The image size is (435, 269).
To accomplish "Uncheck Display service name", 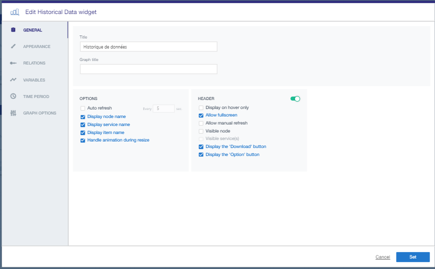I will [83, 125].
